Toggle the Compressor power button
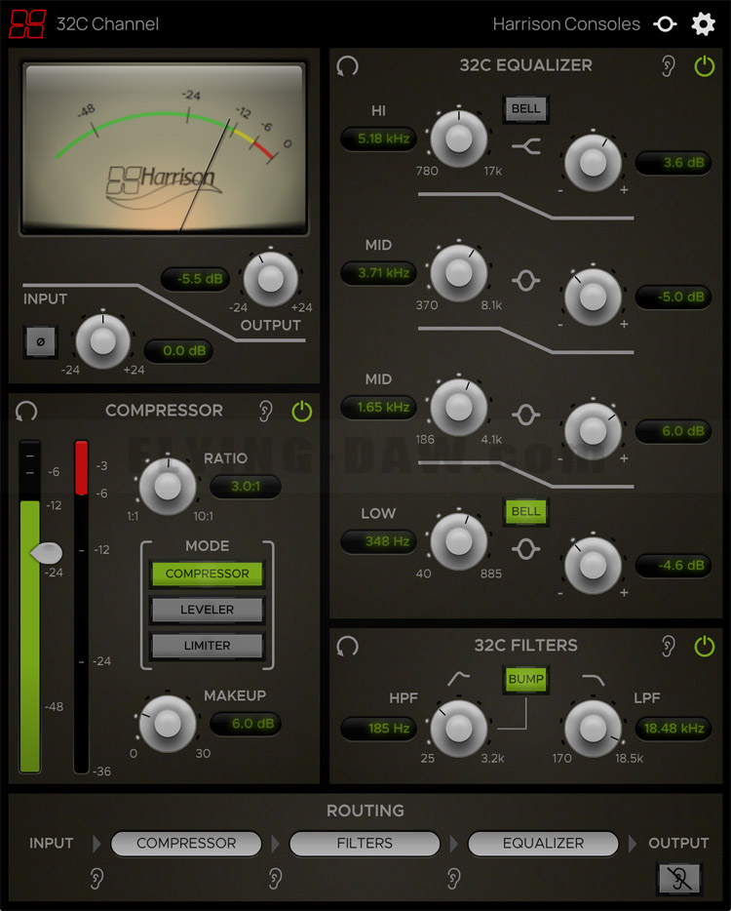Screen dimensions: 731x911 click(302, 411)
